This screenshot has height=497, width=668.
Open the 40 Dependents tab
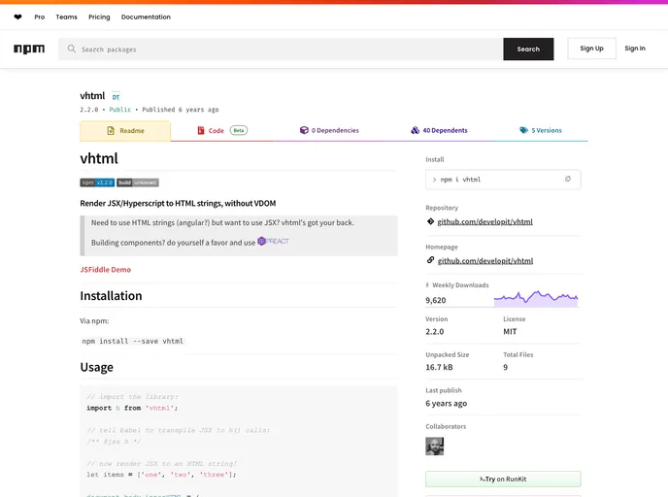point(439,130)
